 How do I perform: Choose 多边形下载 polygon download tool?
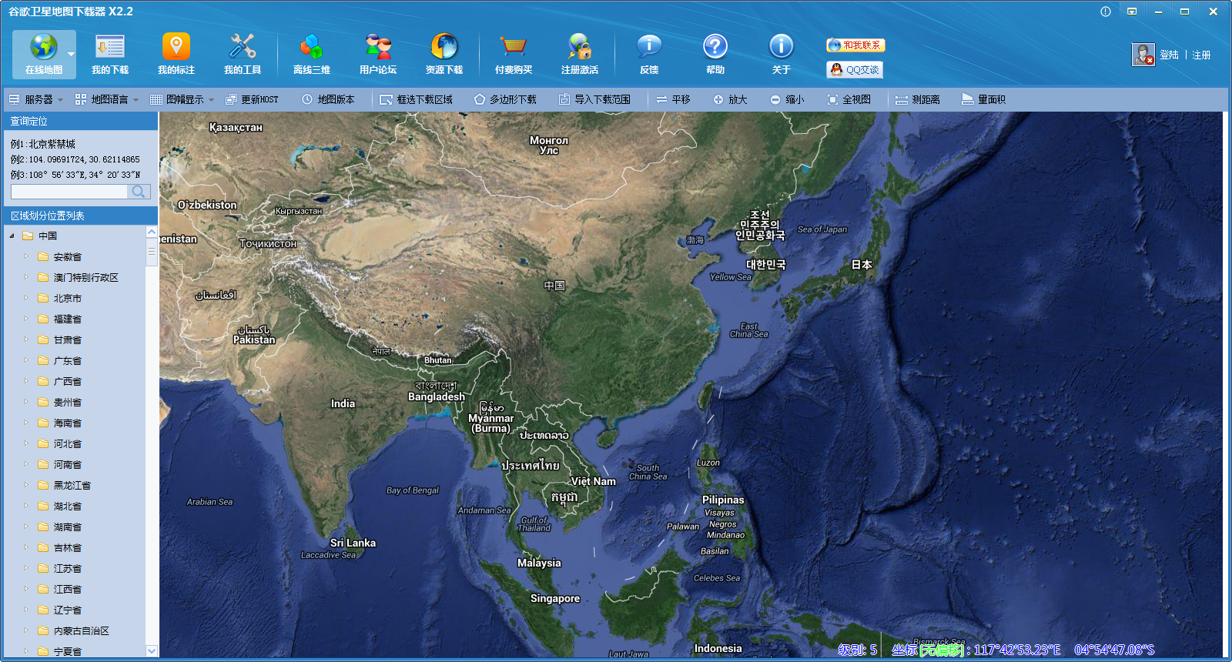(x=505, y=99)
